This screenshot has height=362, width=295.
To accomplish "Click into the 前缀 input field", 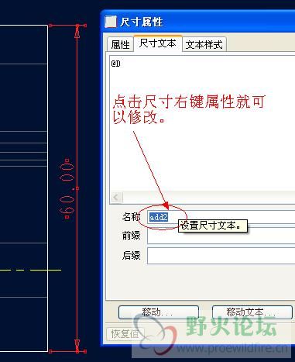I will tap(221, 236).
